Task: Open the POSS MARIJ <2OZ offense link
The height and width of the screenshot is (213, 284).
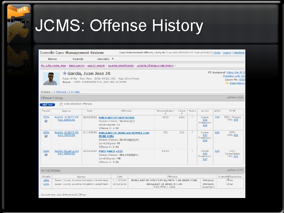Action: (111, 151)
